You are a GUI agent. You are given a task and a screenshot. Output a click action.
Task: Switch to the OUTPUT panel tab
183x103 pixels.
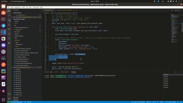tap(56, 72)
